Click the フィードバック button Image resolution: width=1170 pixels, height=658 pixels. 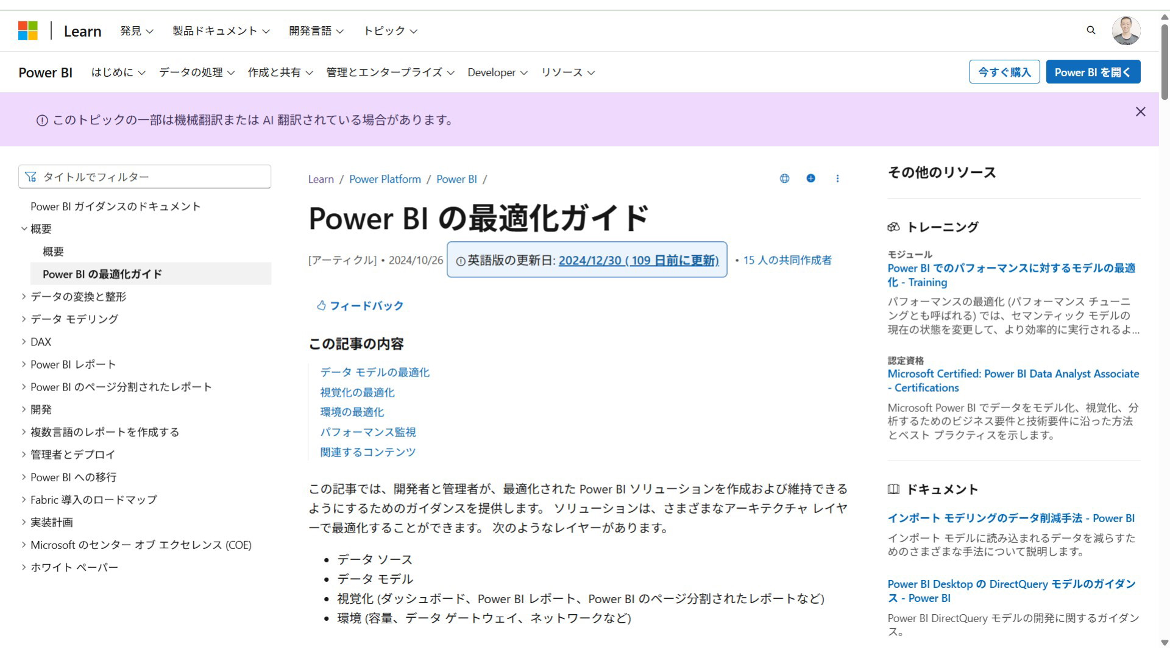tap(360, 305)
